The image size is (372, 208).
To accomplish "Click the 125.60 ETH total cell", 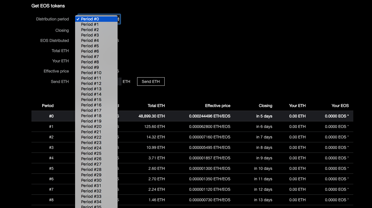I will pyautogui.click(x=154, y=126).
